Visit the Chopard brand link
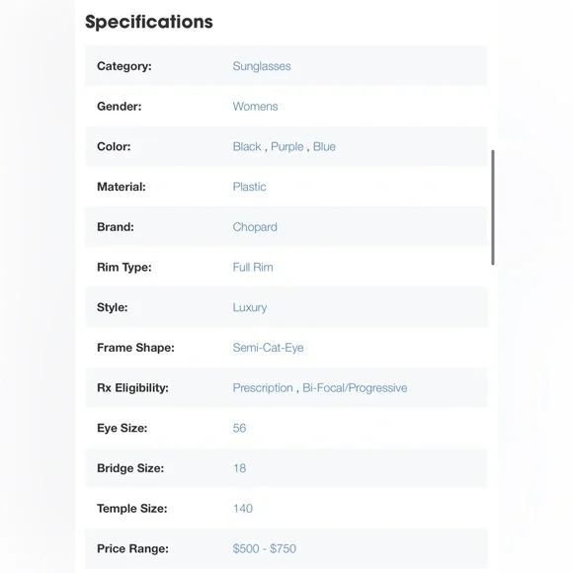Screen dimensions: 573x573 255,227
